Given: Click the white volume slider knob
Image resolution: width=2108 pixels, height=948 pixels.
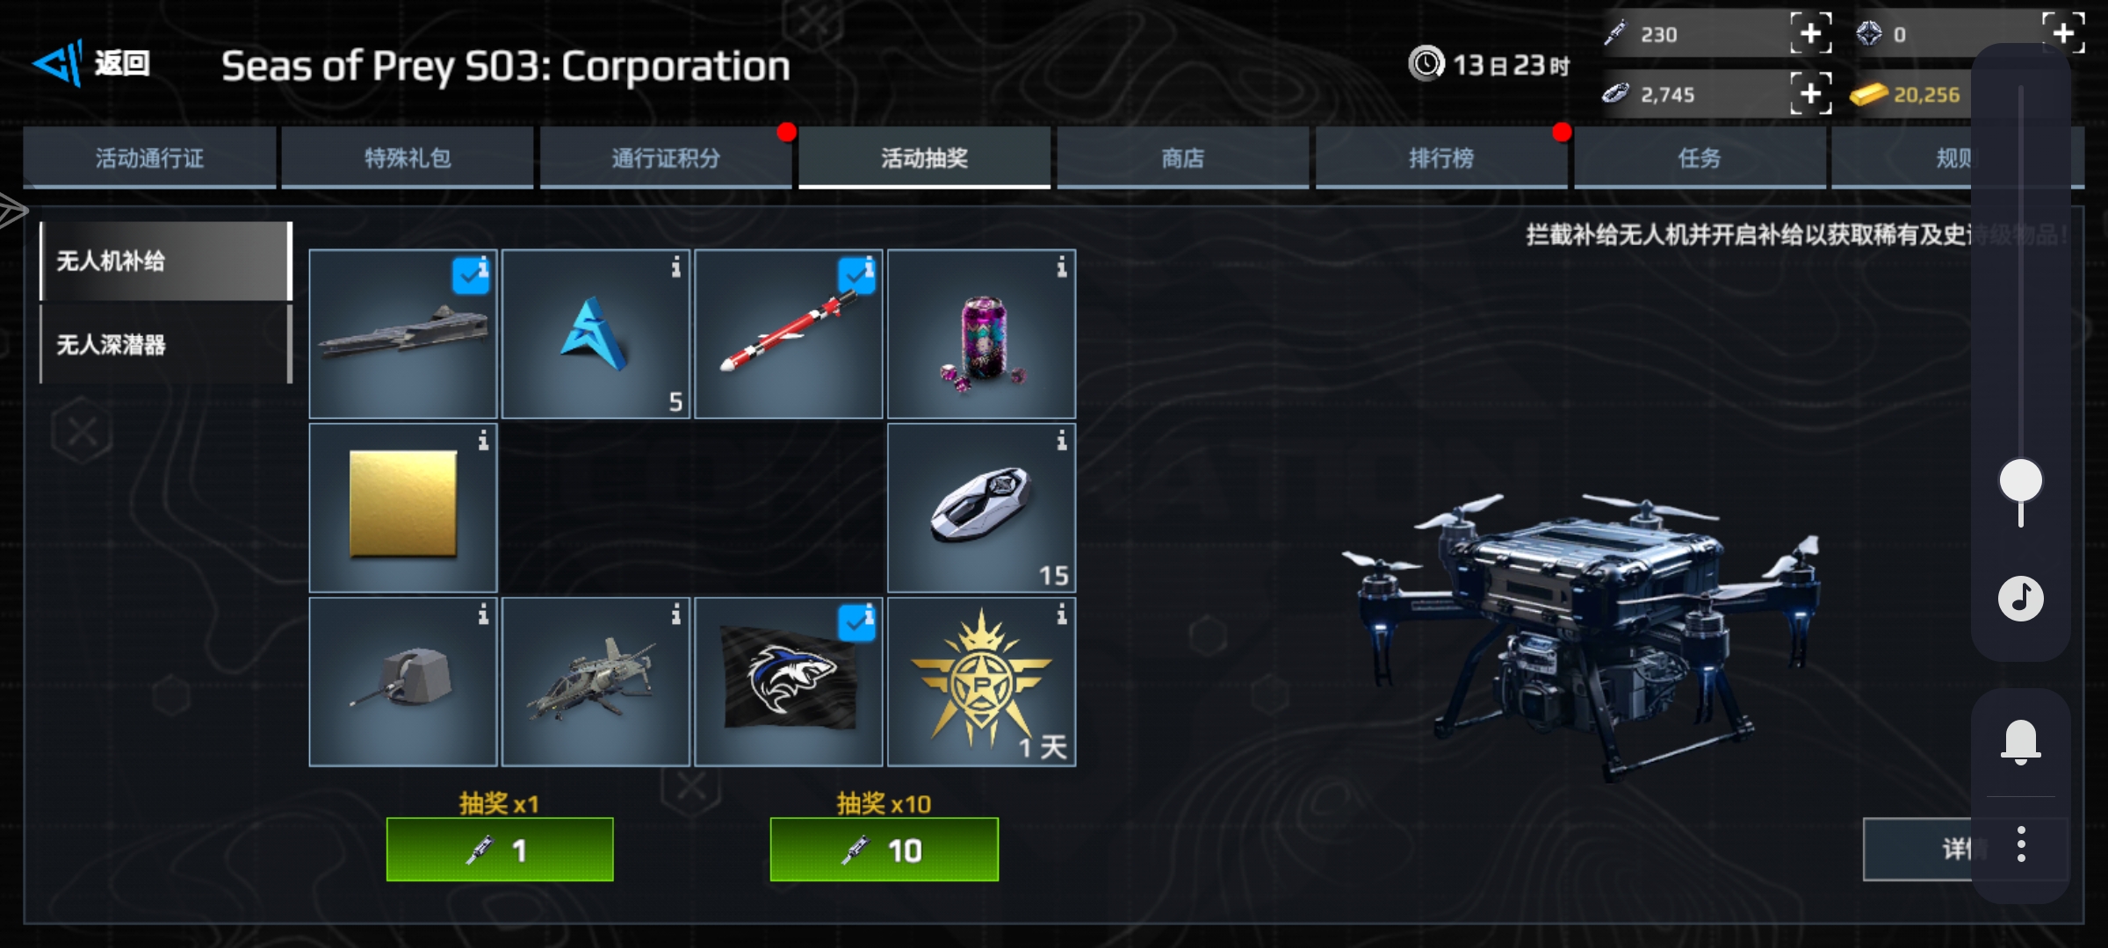Looking at the screenshot, I should [2021, 481].
